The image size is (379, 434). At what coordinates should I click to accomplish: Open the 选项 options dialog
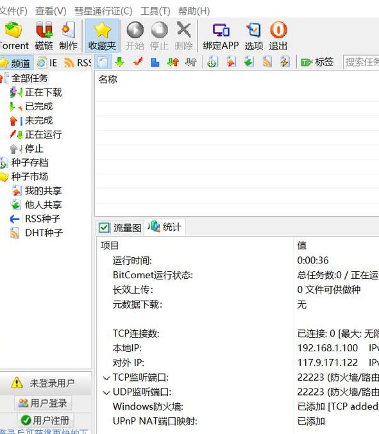[254, 36]
